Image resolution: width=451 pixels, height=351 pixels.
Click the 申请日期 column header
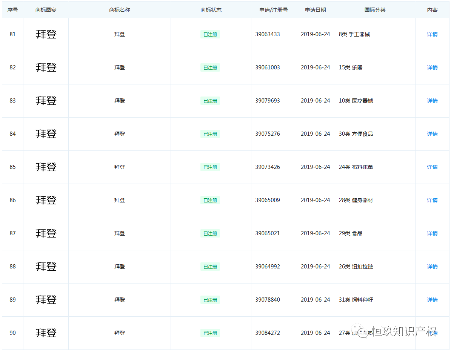pyautogui.click(x=315, y=10)
